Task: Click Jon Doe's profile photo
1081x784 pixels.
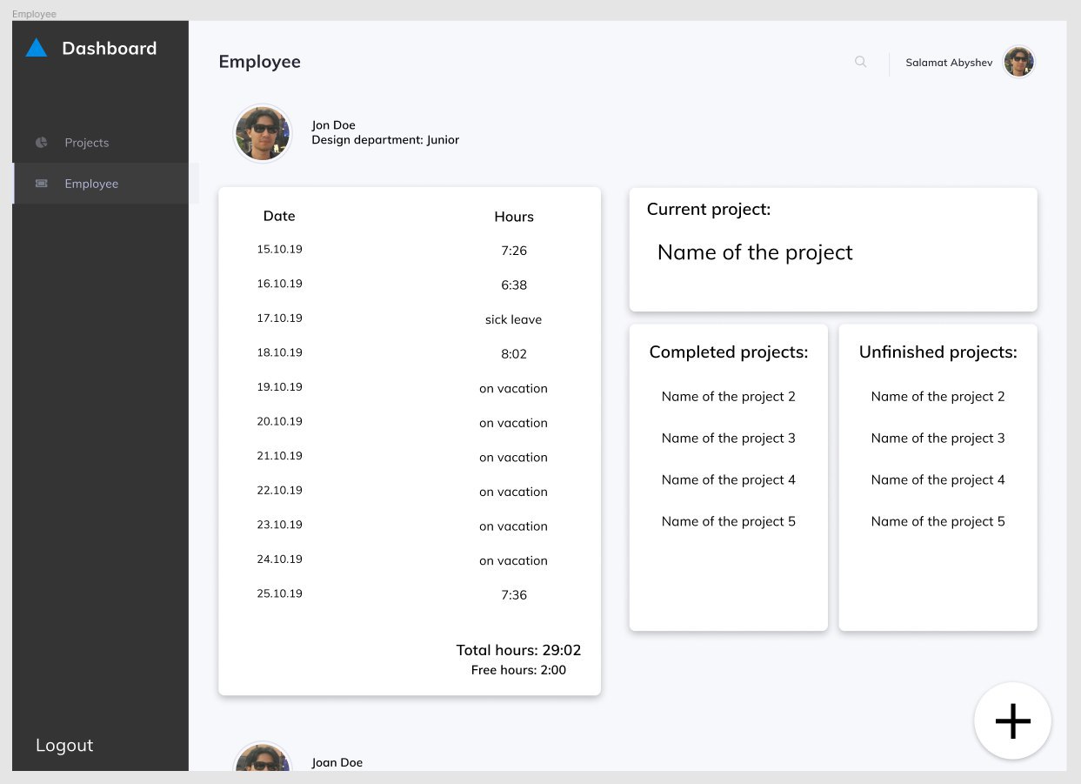Action: pyautogui.click(x=263, y=133)
